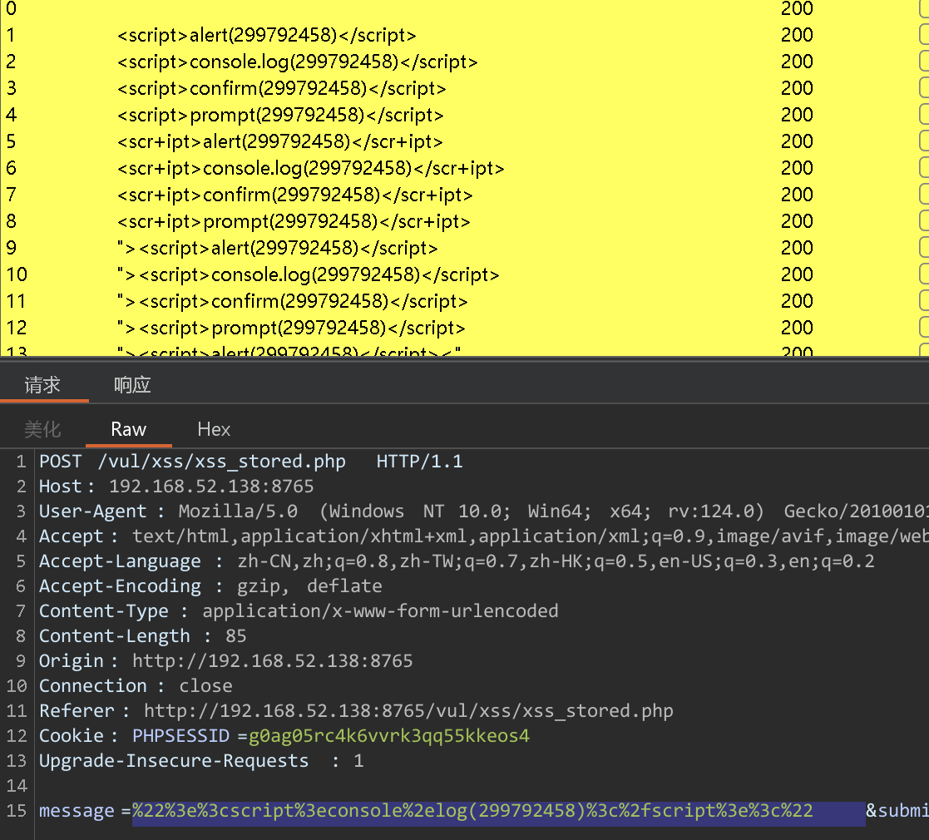Screen dimensions: 929x840
Task: Click the 200 status of row 12
Action: 797,328
